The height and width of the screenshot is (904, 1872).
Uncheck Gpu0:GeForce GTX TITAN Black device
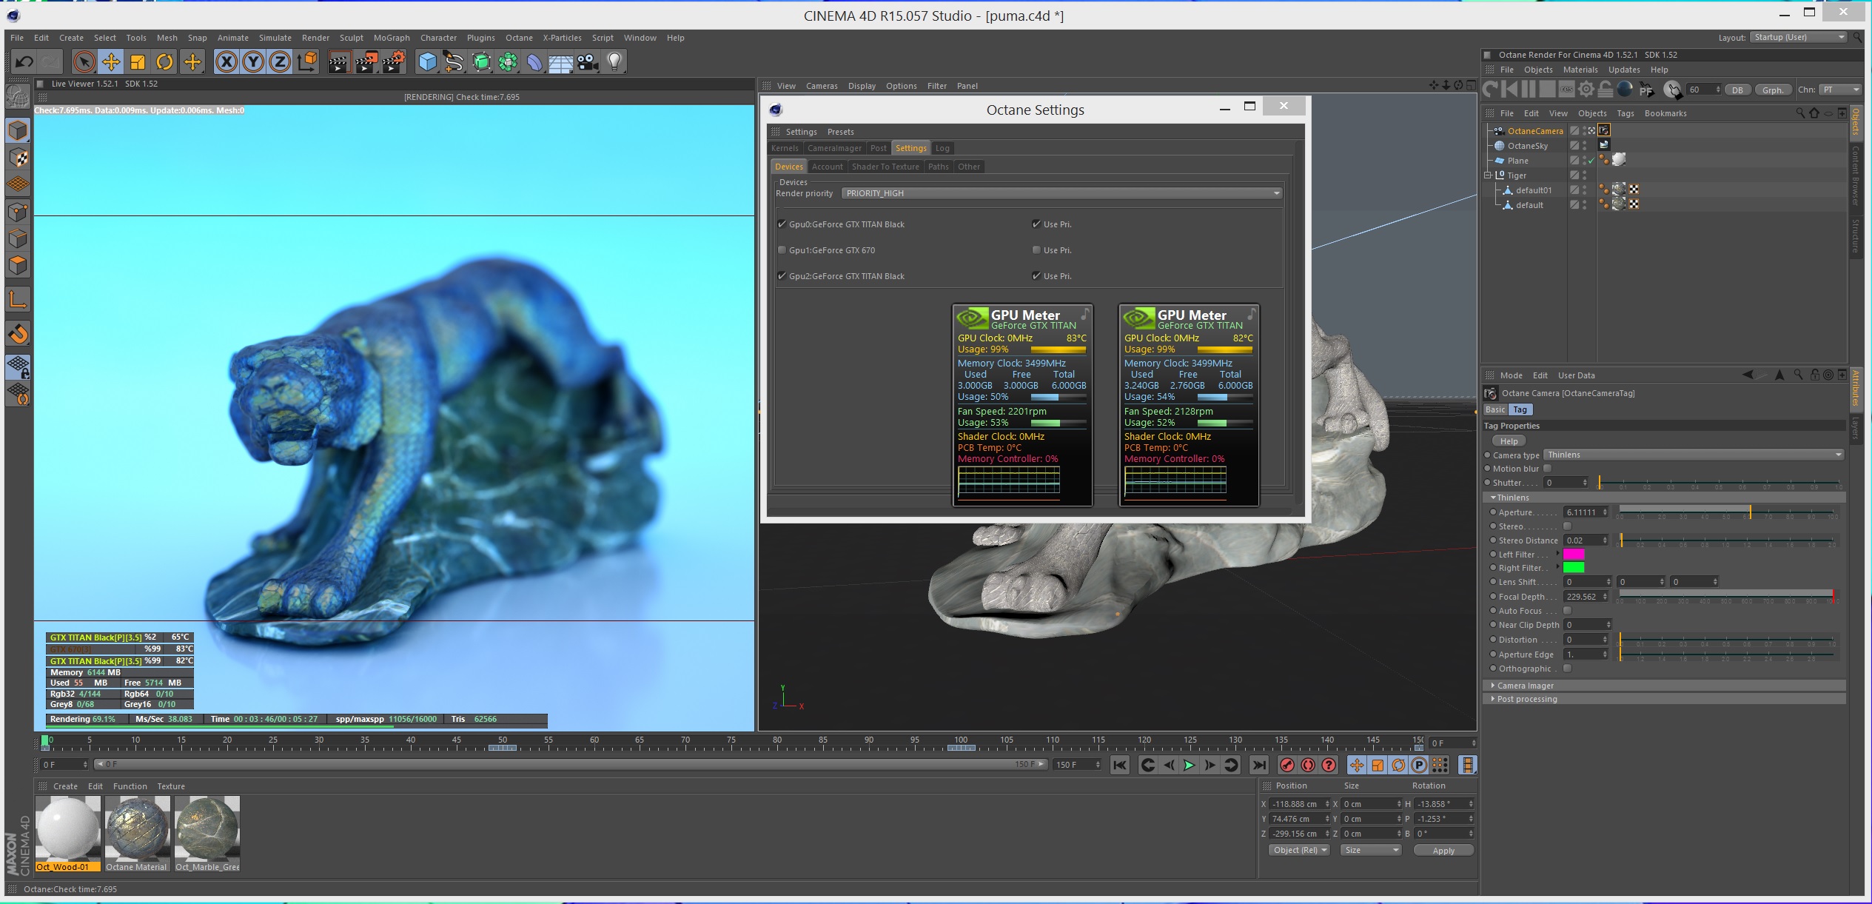click(782, 224)
